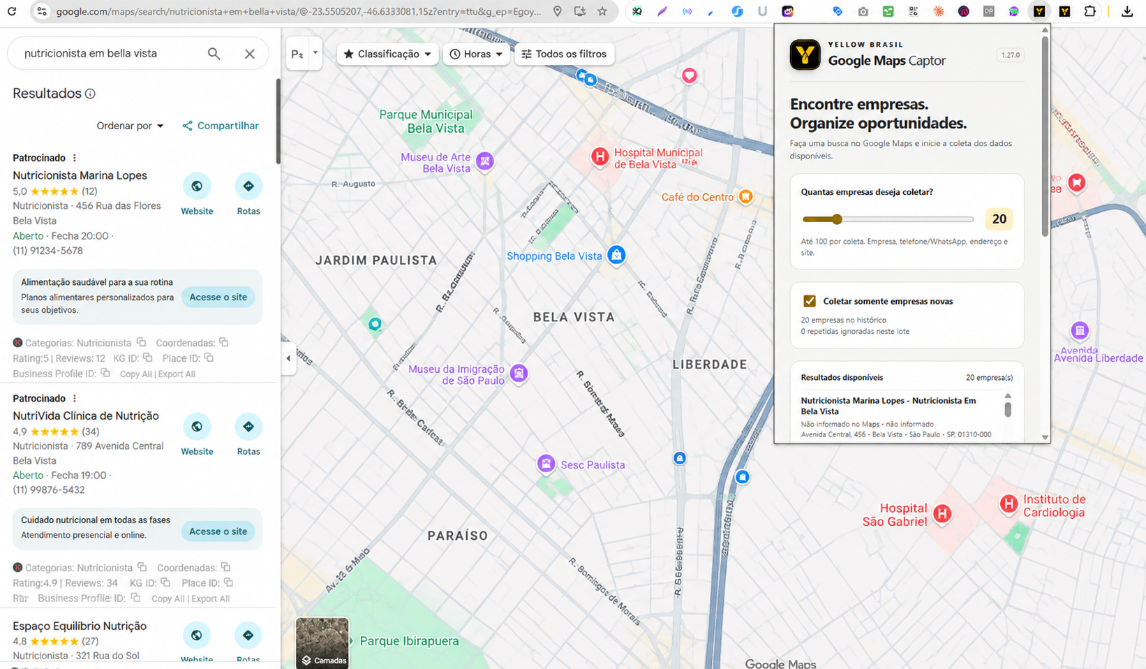This screenshot has width=1146, height=669.
Task: Copy Categorias value for Nutricionista Marina Lopes
Action: 142,342
